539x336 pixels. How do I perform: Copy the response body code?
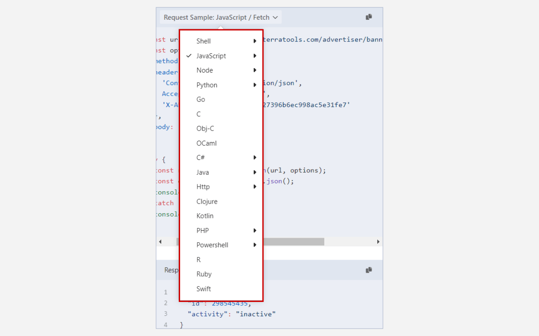pyautogui.click(x=369, y=270)
